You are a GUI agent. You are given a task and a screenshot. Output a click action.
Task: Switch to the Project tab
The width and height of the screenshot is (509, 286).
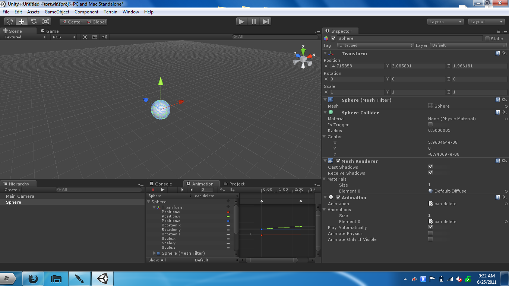pyautogui.click(x=234, y=184)
